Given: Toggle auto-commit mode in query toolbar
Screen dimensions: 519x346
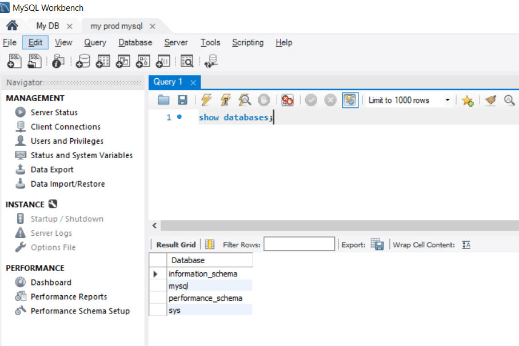Looking at the screenshot, I should pyautogui.click(x=352, y=100).
